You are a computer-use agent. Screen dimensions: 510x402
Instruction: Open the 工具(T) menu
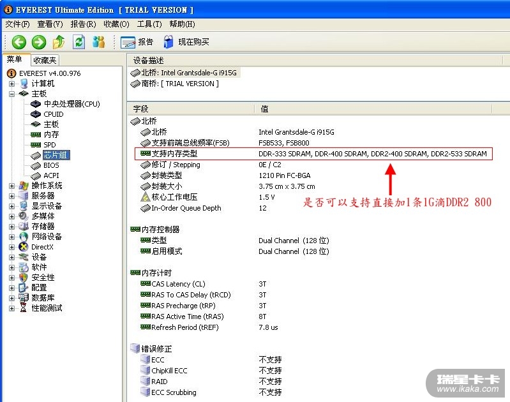click(149, 24)
